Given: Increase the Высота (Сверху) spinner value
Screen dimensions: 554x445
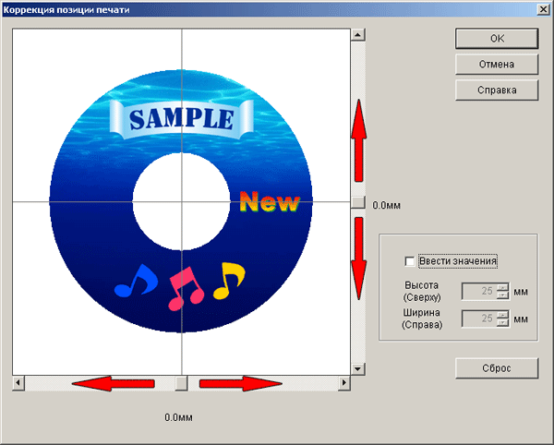Looking at the screenshot, I should pyautogui.click(x=502, y=287).
